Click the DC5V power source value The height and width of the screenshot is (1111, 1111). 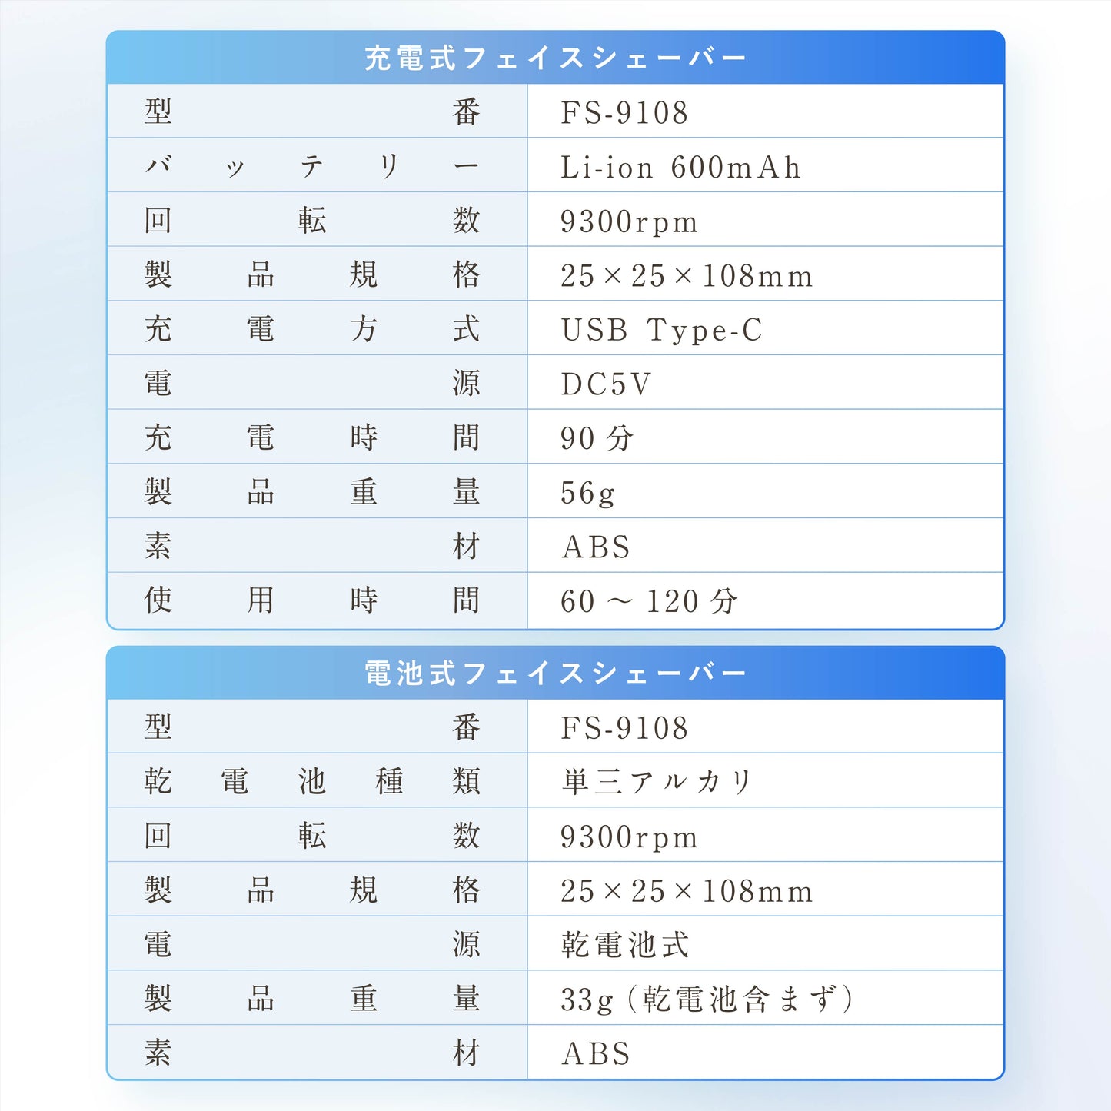coord(607,383)
